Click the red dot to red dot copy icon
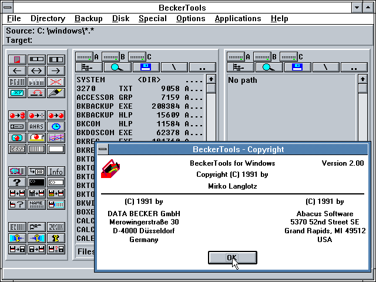 coord(56,116)
